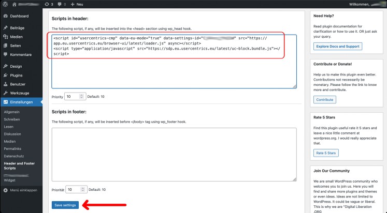Click footer Priorität number field
The height and width of the screenshot is (213, 387).
pyautogui.click(x=76, y=190)
